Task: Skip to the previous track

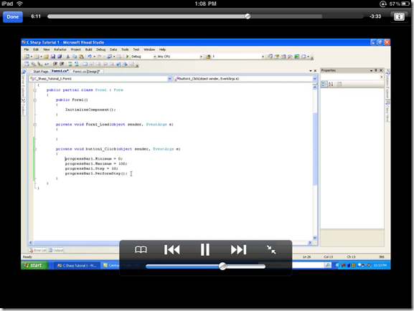Action: pyautogui.click(x=172, y=249)
